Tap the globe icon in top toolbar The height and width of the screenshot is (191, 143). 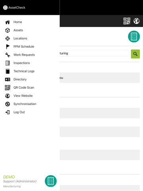tap(136, 21)
